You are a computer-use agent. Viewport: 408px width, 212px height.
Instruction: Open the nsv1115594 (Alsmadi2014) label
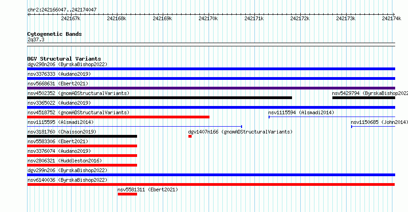[301, 112]
